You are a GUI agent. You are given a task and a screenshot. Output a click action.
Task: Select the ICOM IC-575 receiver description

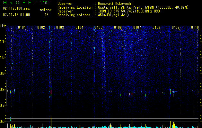coord(129,11)
